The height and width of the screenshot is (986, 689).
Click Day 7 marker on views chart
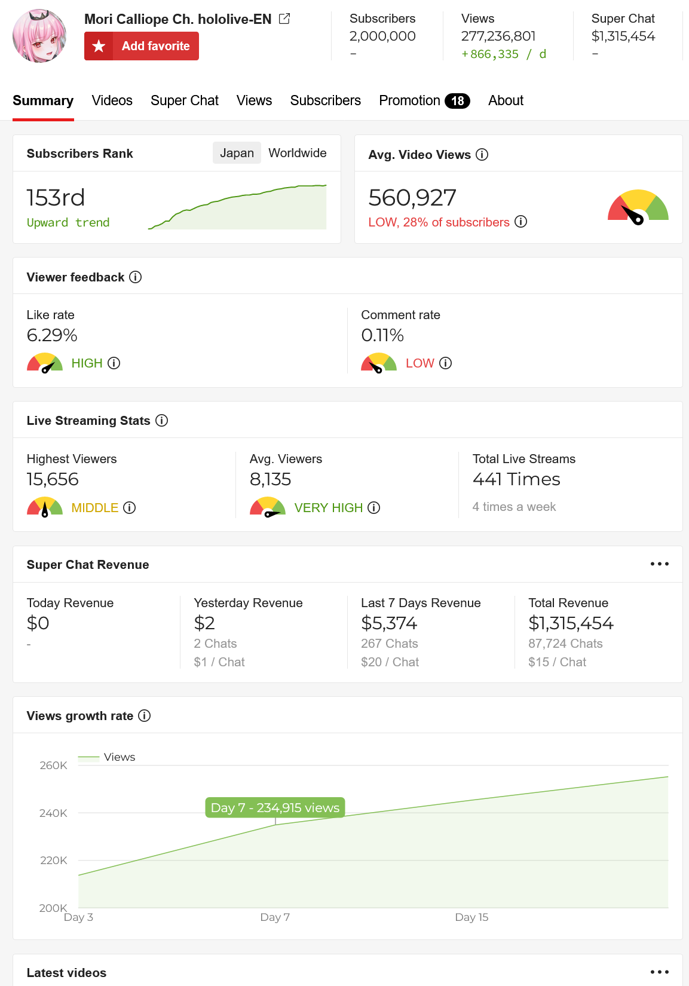[x=275, y=825]
